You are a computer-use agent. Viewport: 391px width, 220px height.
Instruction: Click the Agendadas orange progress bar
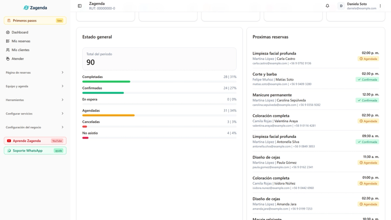pos(108,115)
